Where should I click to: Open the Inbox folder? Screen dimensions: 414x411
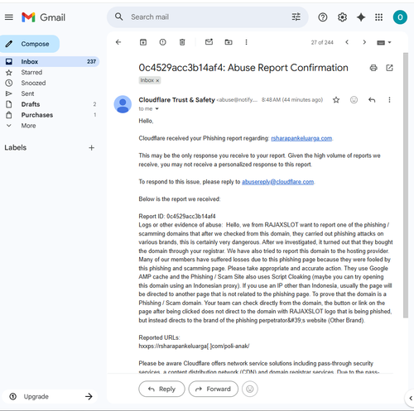click(x=50, y=61)
